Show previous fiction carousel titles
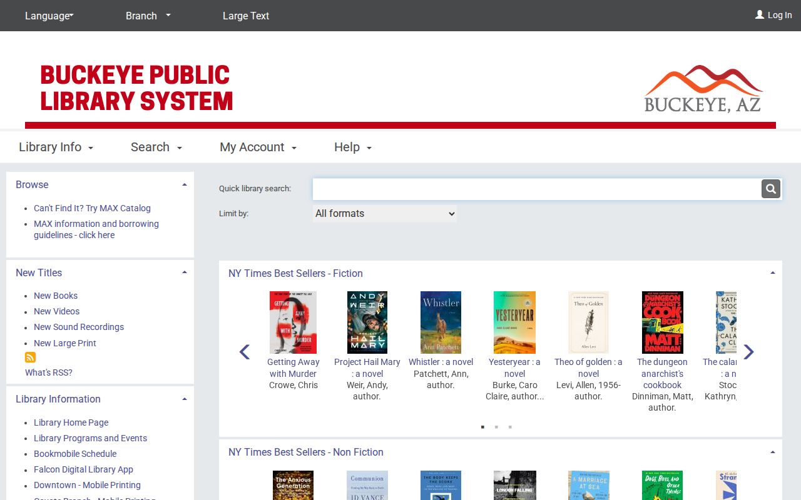801x500 pixels. (x=245, y=352)
